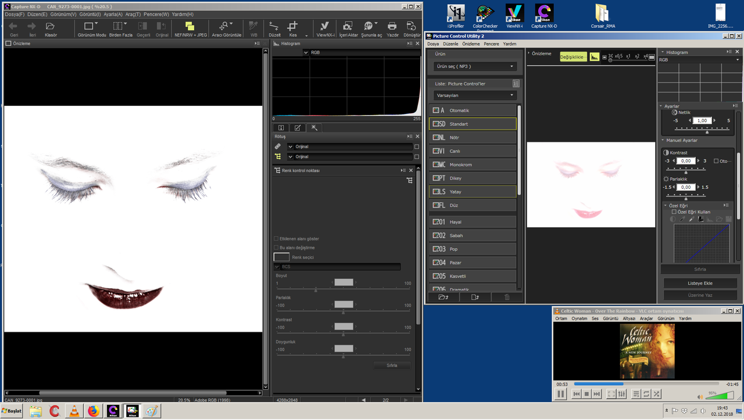Click the VLC seek progress bar
The height and width of the screenshot is (420, 744).
point(647,384)
